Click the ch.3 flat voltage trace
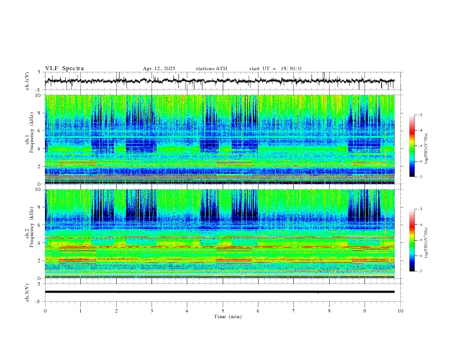 219,292
